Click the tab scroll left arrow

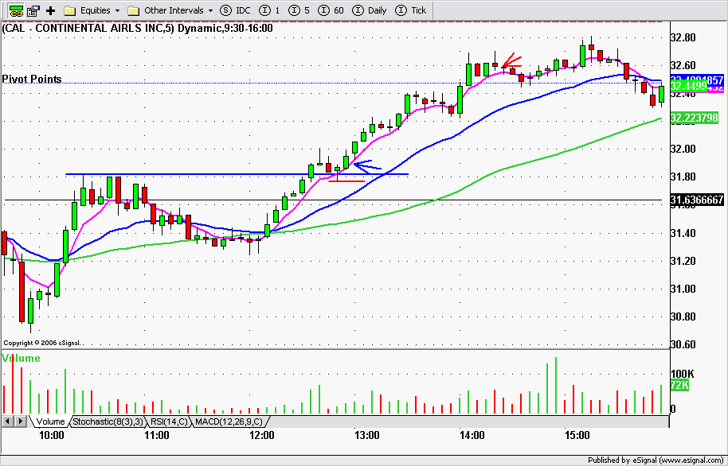[8, 421]
